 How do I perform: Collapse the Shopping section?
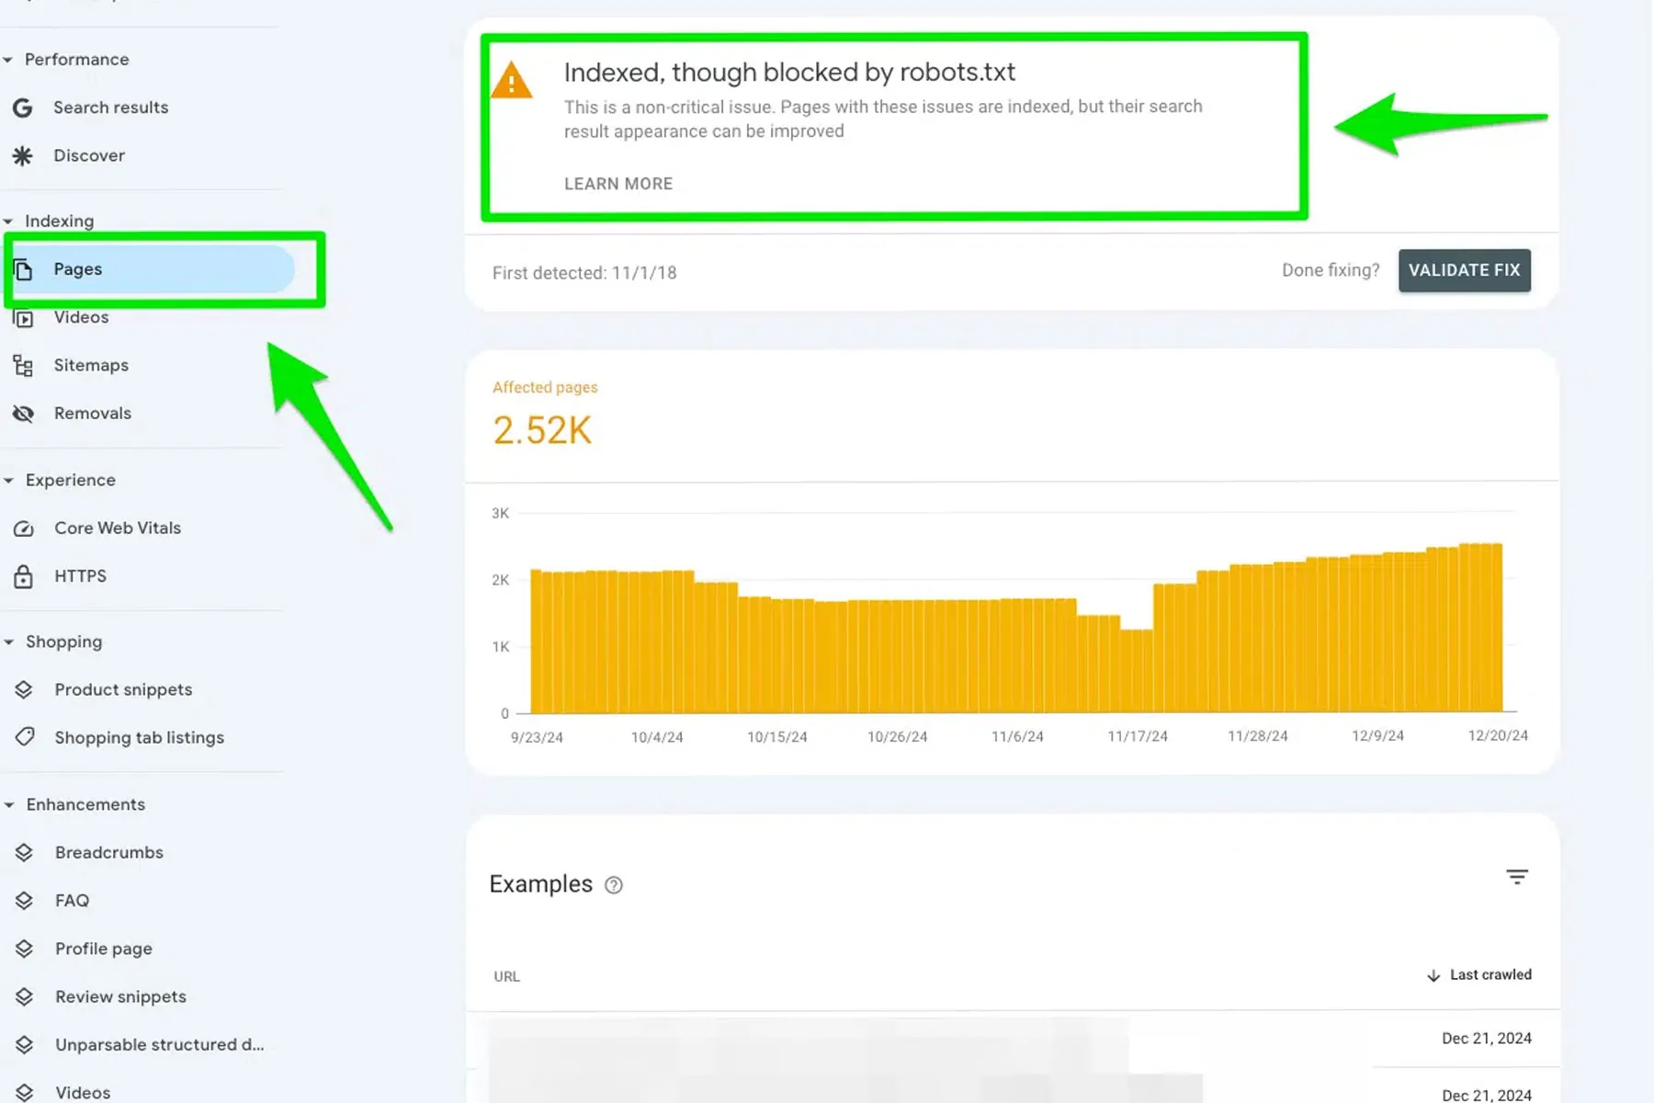(x=8, y=642)
